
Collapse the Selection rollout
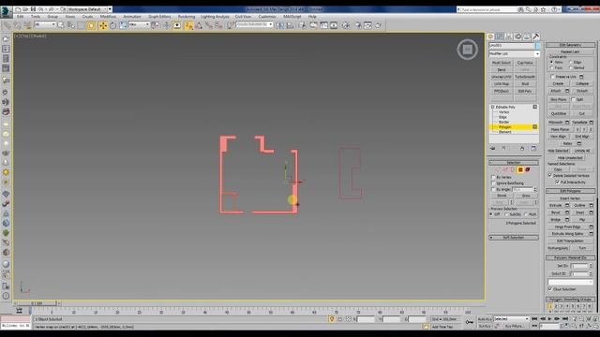514,163
